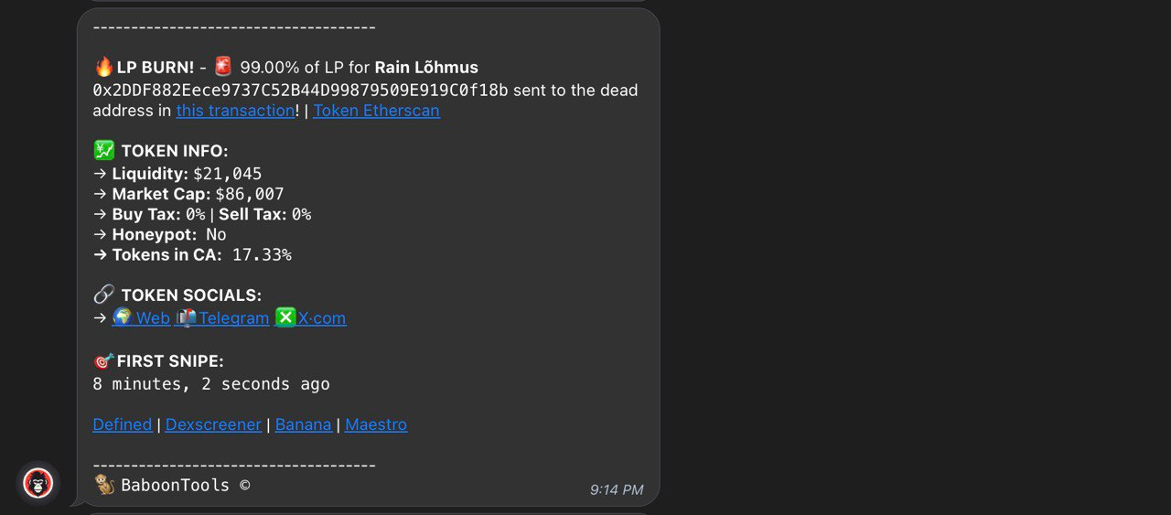Open the Token Etherscan link
This screenshot has height=515, width=1171.
pos(376,111)
